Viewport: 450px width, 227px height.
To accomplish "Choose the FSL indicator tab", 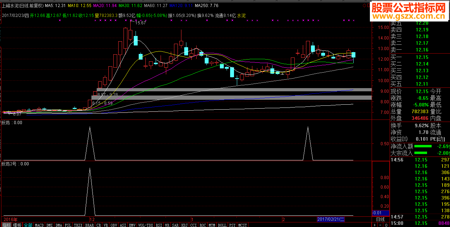I will pos(68,225).
